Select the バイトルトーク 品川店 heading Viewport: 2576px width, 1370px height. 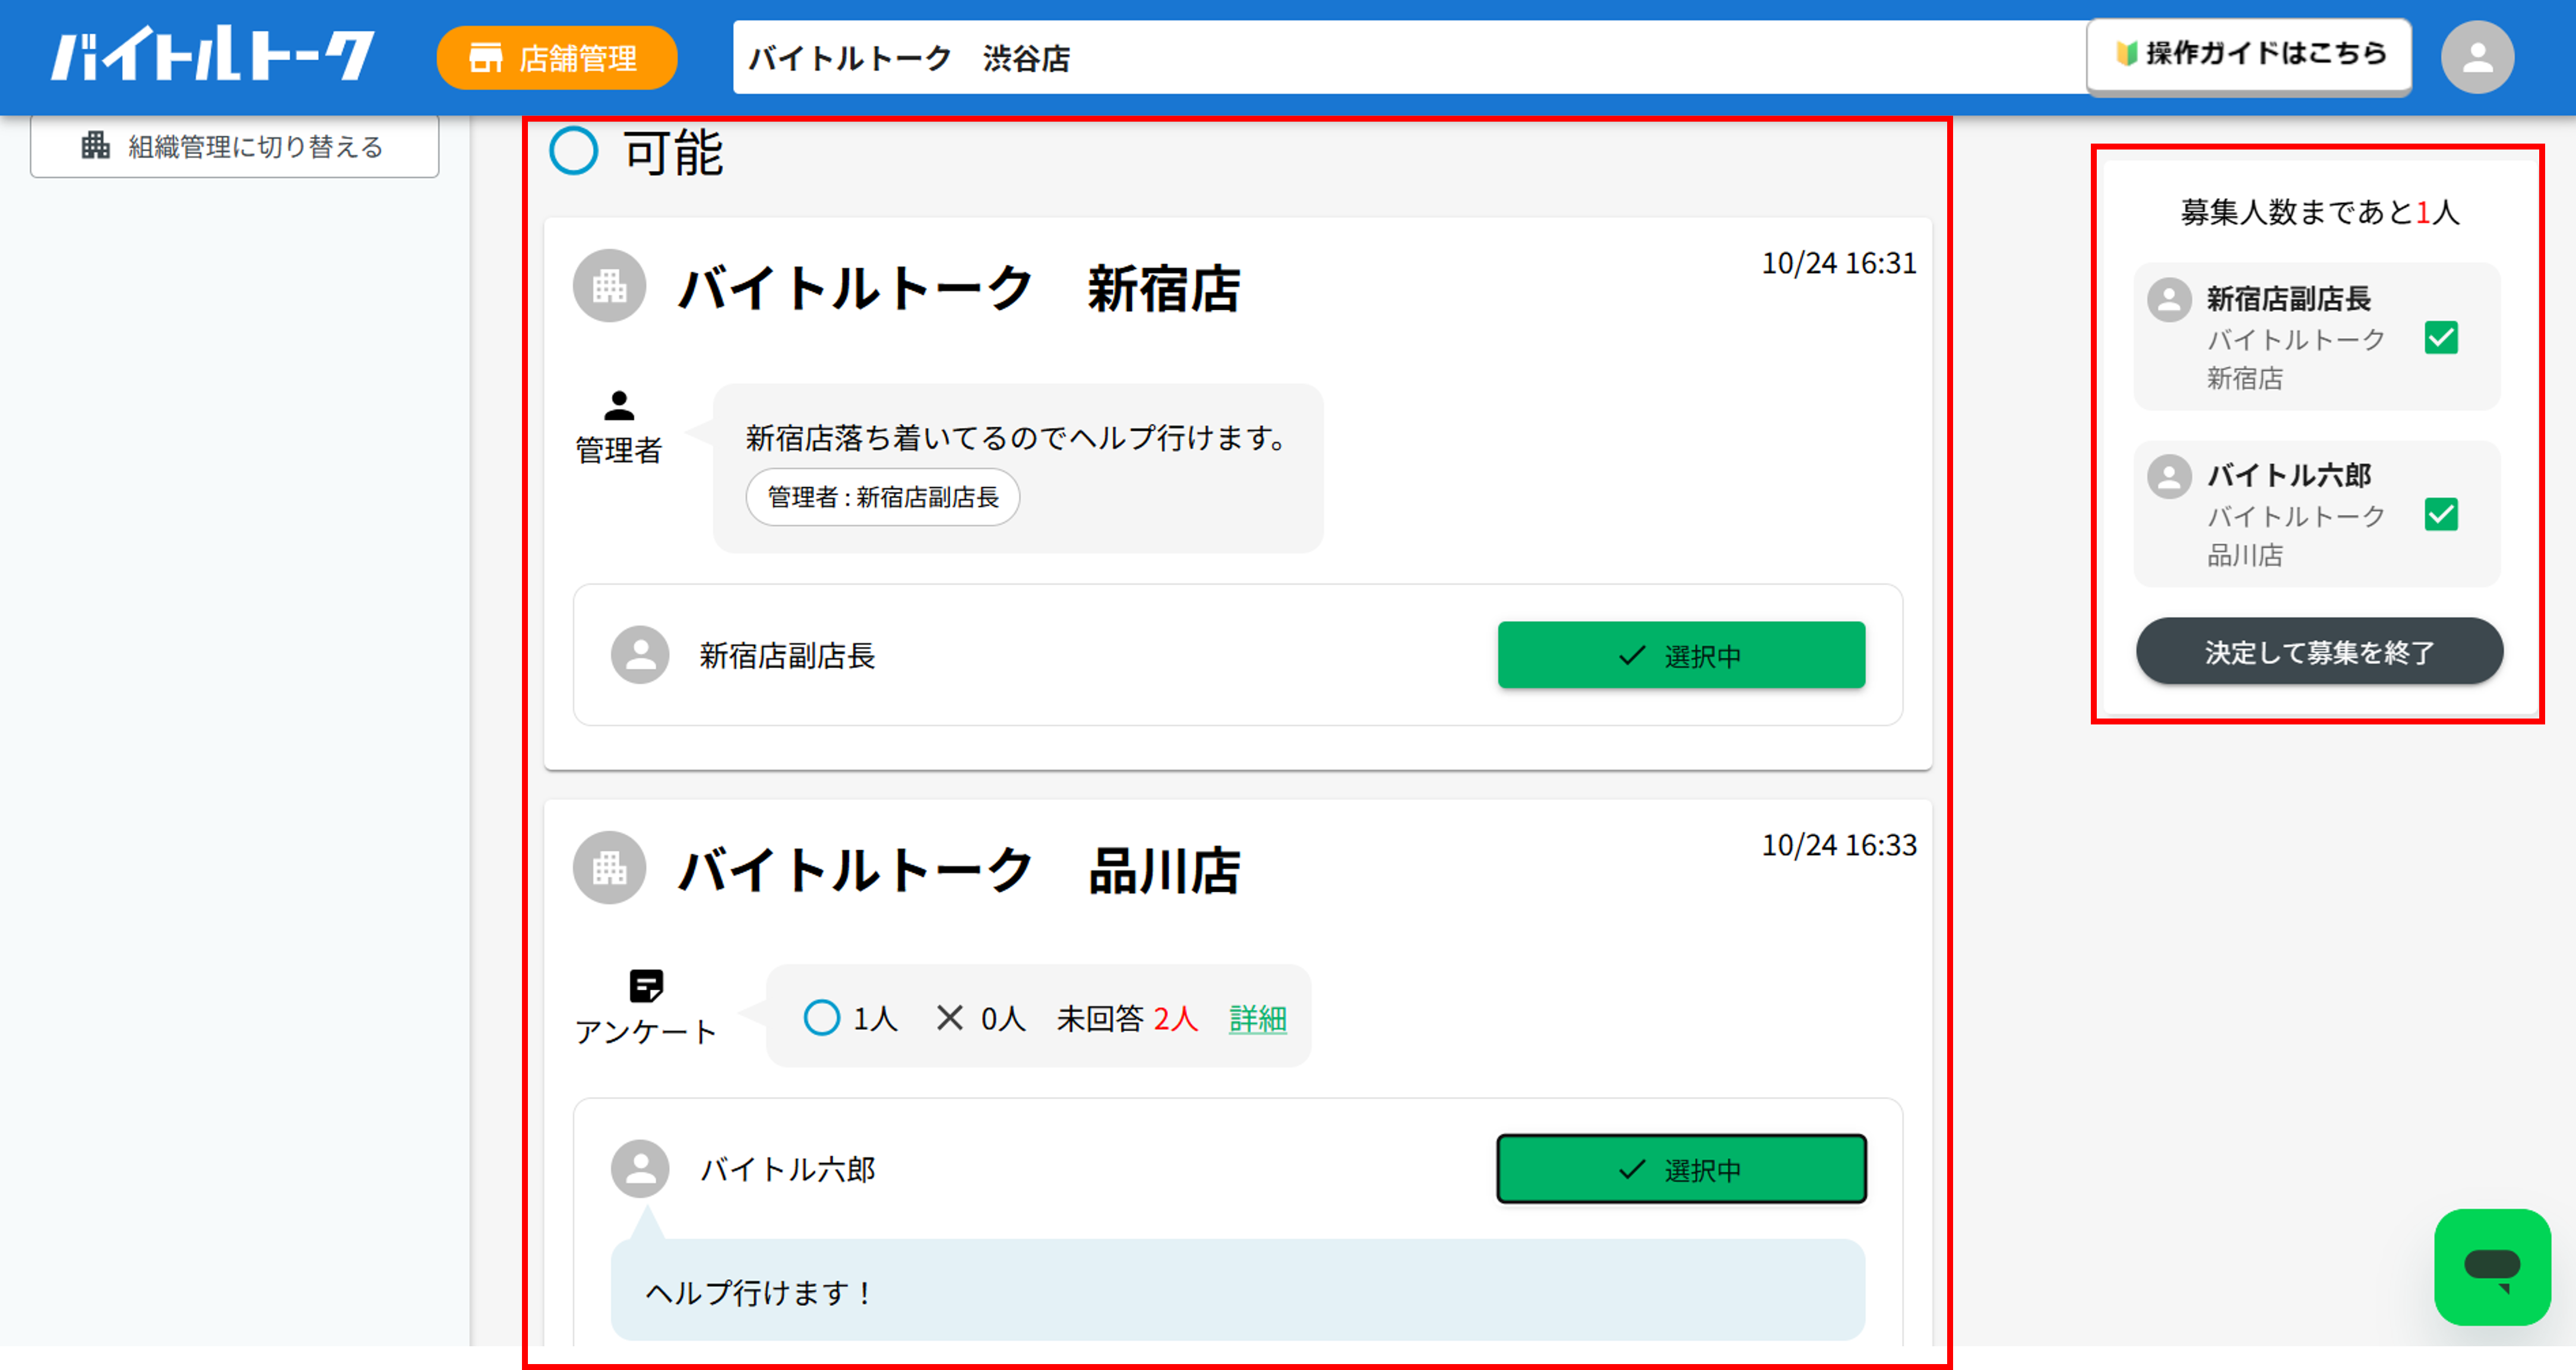pos(960,870)
